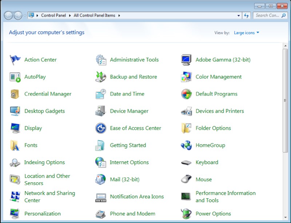The height and width of the screenshot is (223, 291).
Task: Open the Power Options battery icon
Action: [186, 214]
